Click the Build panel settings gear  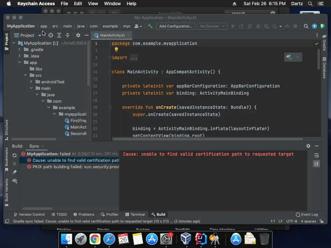point(308,146)
